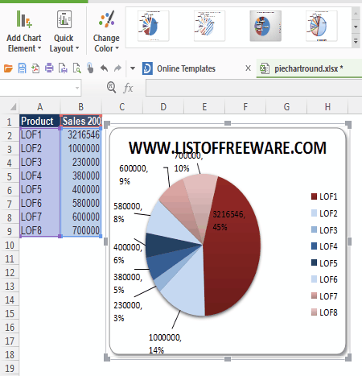Click the page-and-magnifier preview icon

point(76,68)
